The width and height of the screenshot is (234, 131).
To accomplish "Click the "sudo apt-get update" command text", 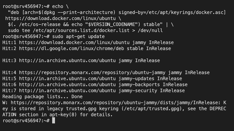I will [78, 36].
